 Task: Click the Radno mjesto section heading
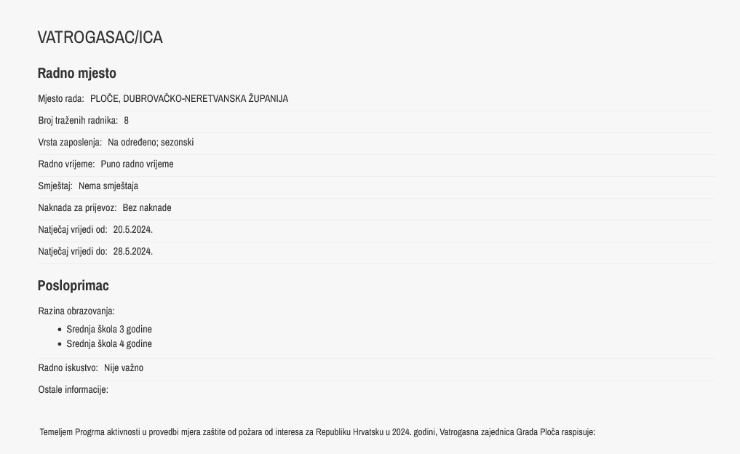point(77,73)
